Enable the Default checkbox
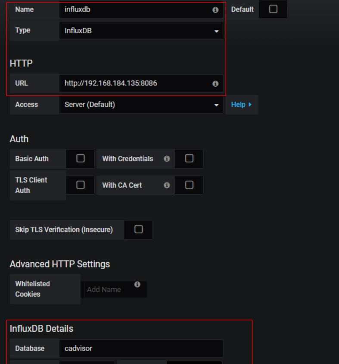 pyautogui.click(x=273, y=9)
